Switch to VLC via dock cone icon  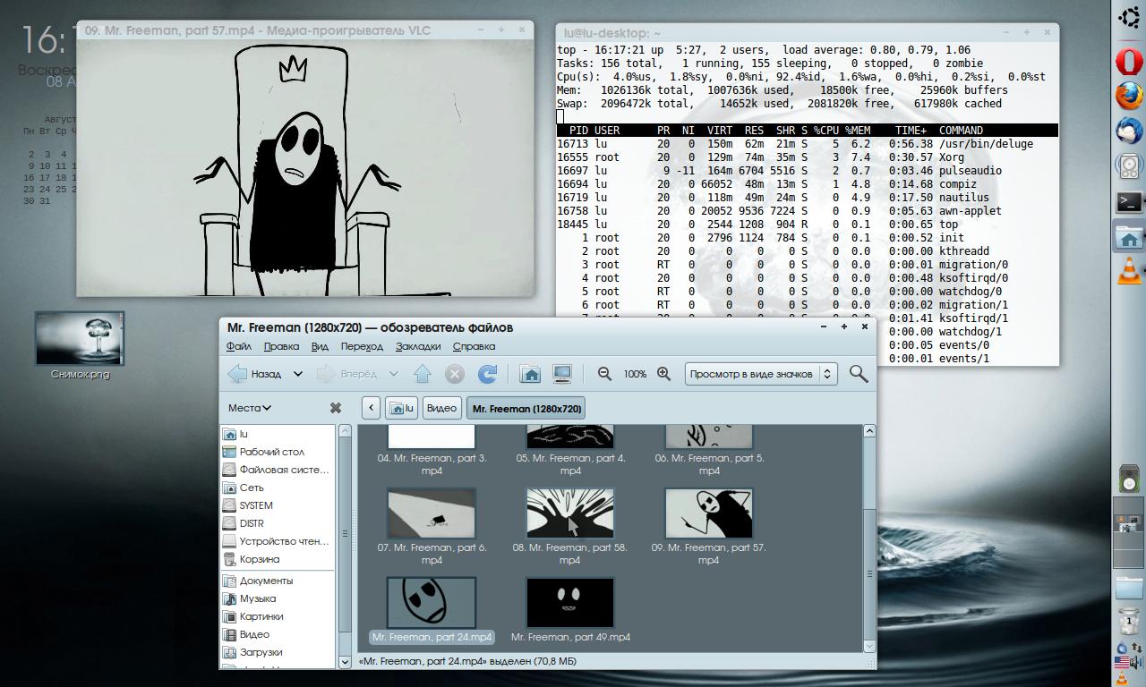pos(1130,271)
